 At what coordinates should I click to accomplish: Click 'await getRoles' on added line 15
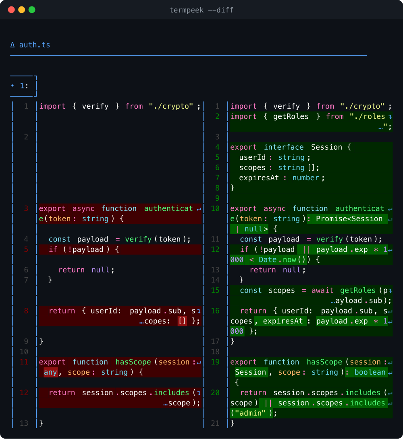pyautogui.click(x=343, y=291)
